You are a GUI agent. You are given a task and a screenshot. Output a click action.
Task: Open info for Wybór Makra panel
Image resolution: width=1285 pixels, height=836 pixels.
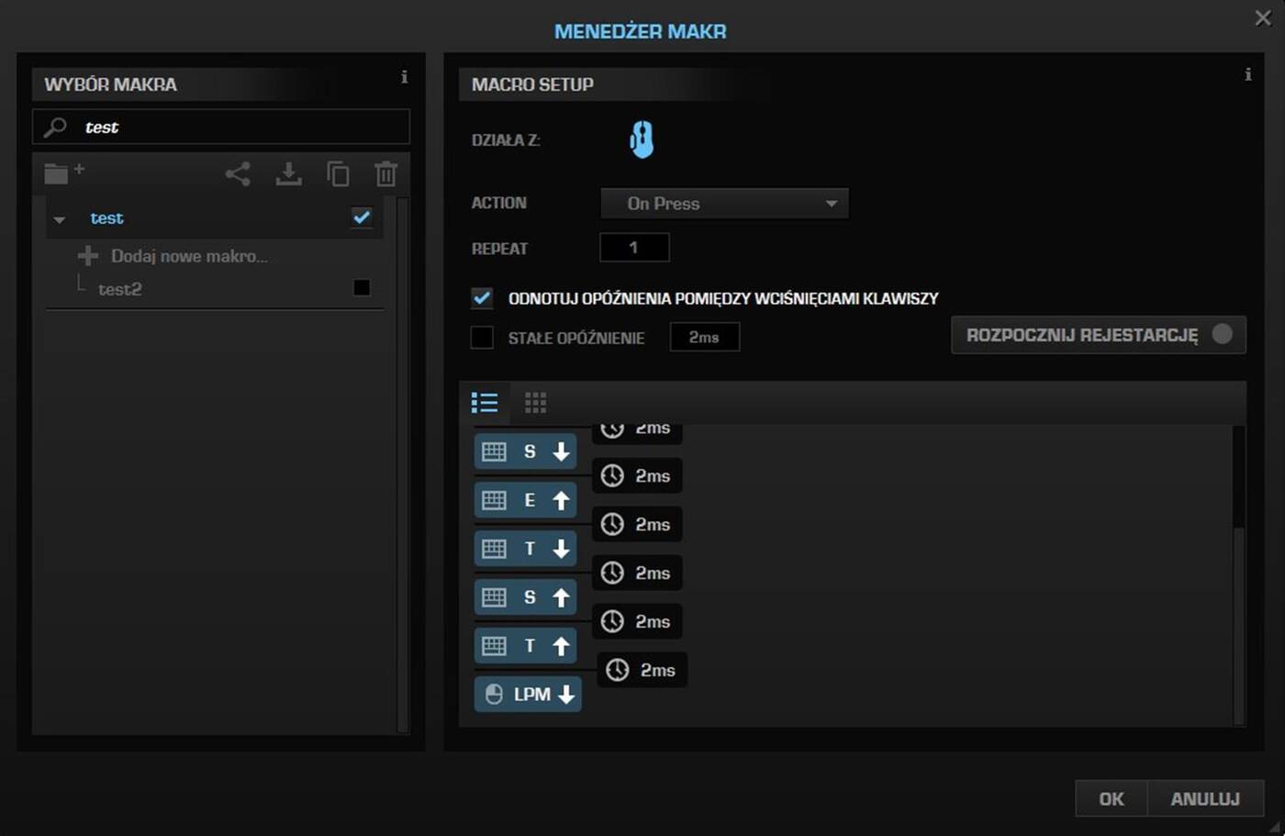click(404, 77)
